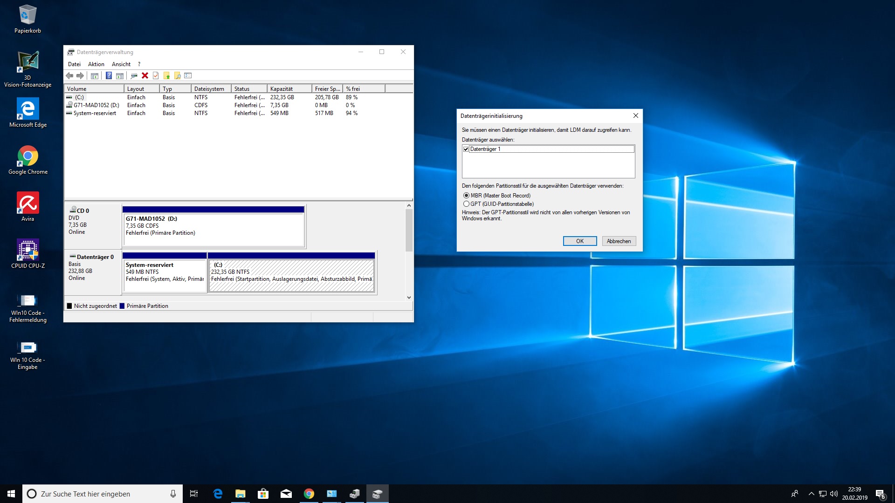Click the folder with magnifier search icon
895x503 pixels.
[177, 75]
